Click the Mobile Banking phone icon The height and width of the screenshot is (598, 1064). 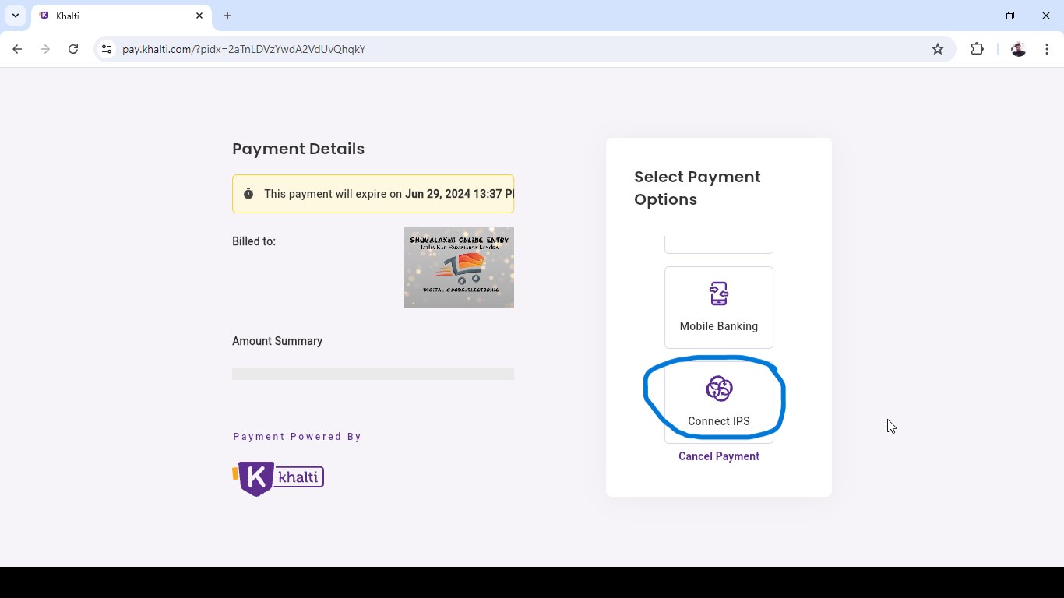click(718, 294)
